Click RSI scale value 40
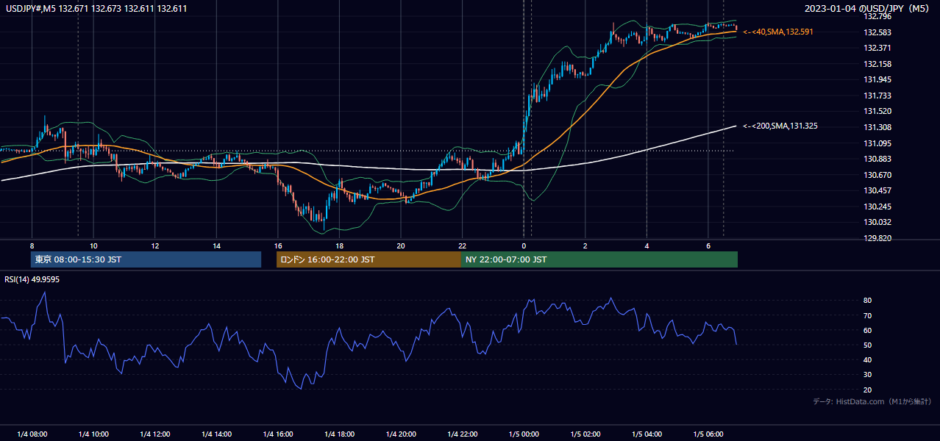940x441 pixels. [x=867, y=359]
